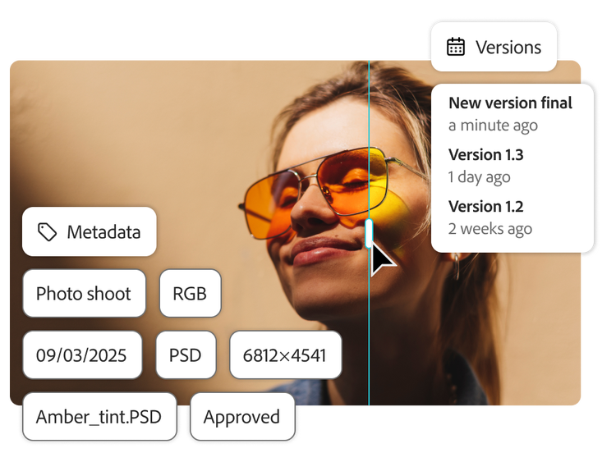Viewport: 616px width, 462px height.
Task: Click the "2 weeks ago" timestamp
Action: pos(490,229)
